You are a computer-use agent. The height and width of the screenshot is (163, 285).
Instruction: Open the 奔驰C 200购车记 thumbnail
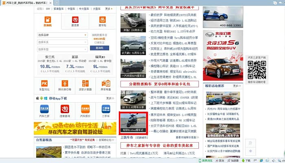pos(133,23)
